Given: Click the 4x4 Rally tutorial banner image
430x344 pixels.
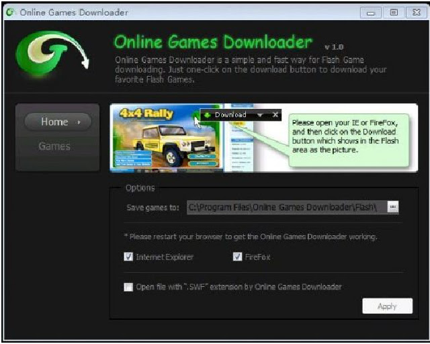Looking at the screenshot, I should [264, 138].
